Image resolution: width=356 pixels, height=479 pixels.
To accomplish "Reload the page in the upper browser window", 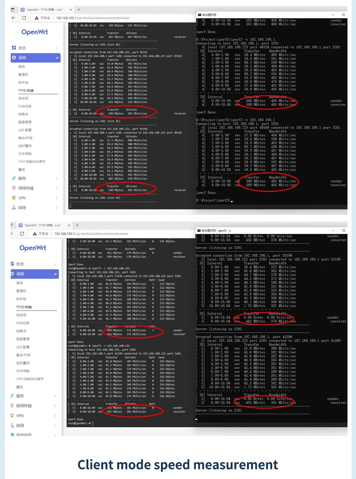I will pos(24,18).
